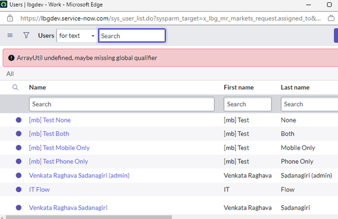338x219 pixels.
Task: Open the list hamburger menu icon
Action: (10, 35)
